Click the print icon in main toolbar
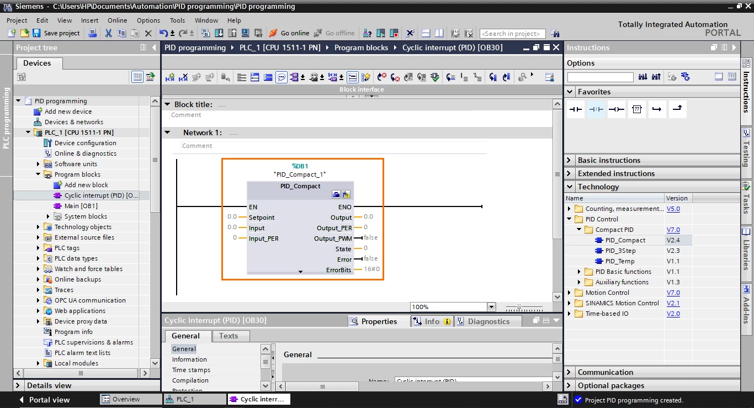This screenshot has height=408, width=754. [93, 33]
